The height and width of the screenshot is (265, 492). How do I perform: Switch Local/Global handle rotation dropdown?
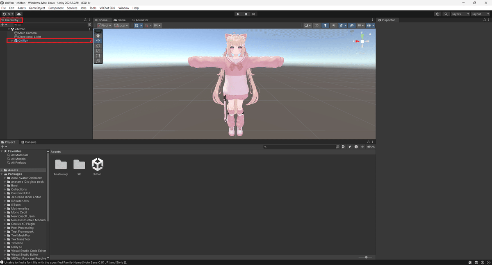121,25
